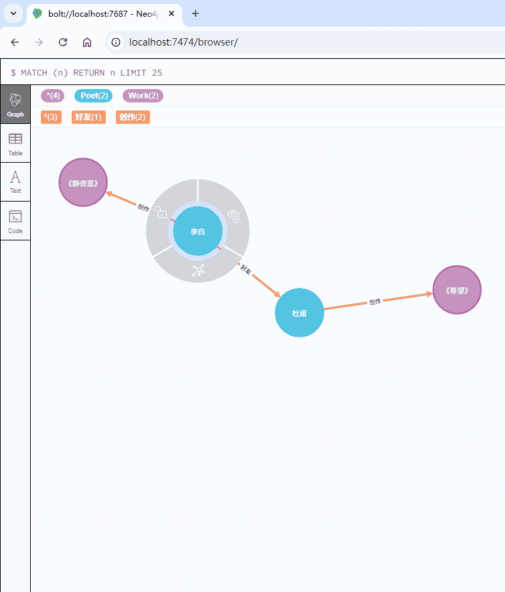Select the 创作(2) relationship badge
This screenshot has height=592, width=505.
[x=133, y=117]
